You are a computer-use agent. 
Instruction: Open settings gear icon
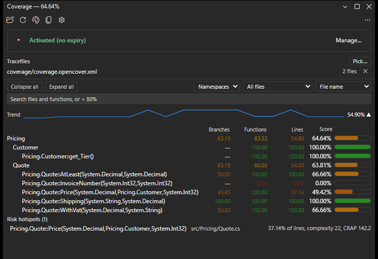[x=62, y=20]
